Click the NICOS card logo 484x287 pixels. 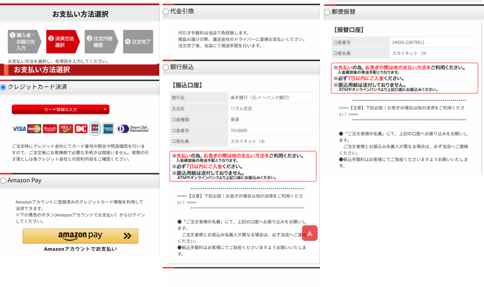click(x=50, y=129)
